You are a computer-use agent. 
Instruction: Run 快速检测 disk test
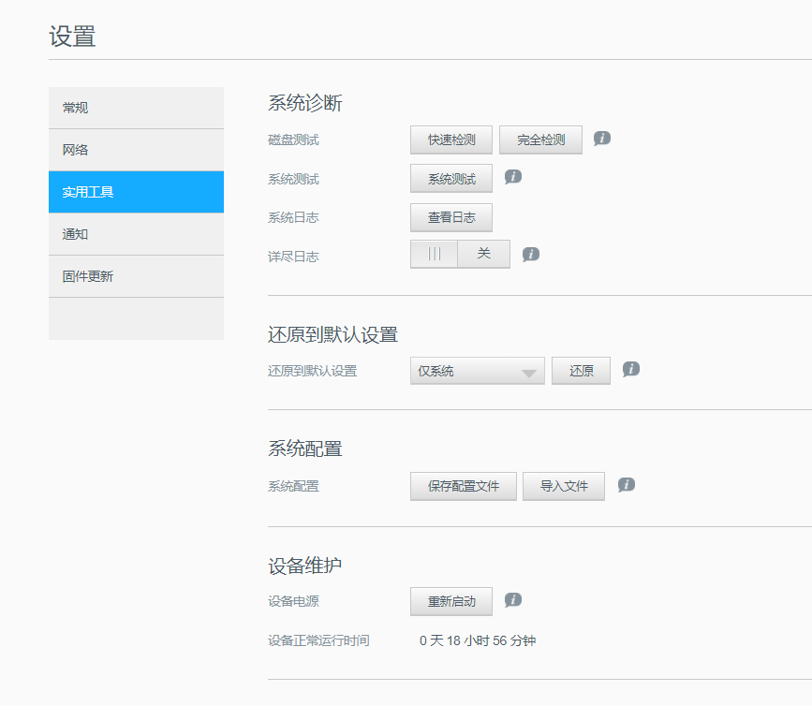(451, 140)
